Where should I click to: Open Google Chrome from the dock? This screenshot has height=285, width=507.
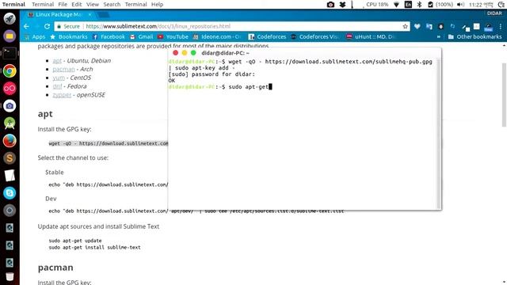click(10, 70)
